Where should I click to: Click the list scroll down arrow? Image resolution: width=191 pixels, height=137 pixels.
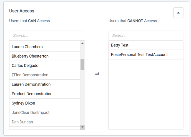[x=82, y=127]
